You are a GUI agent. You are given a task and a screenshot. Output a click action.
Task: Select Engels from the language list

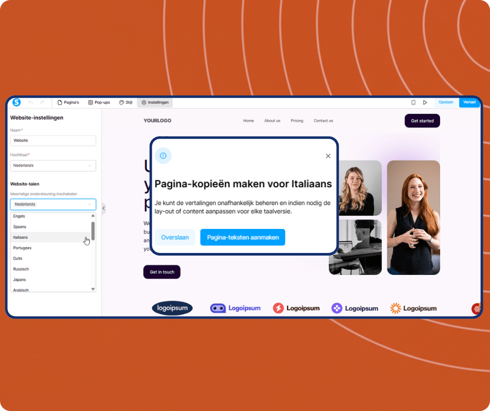[x=51, y=216]
